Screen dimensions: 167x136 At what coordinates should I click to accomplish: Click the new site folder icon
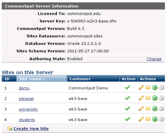click(x=10, y=128)
